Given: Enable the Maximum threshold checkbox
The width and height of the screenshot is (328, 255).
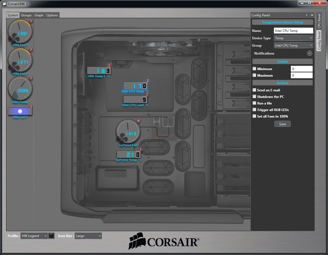Looking at the screenshot, I should pos(254,75).
